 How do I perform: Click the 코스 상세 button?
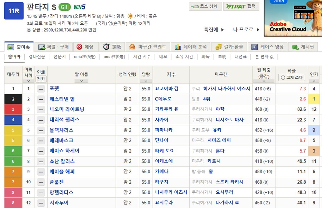205,6
